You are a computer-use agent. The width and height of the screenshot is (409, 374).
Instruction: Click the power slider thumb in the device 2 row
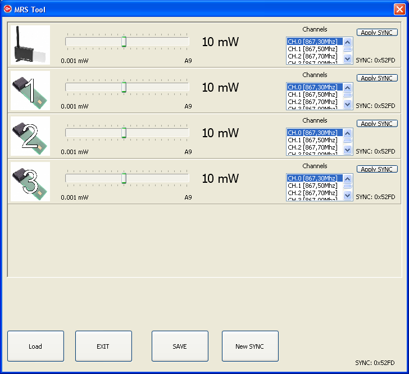tap(124, 133)
